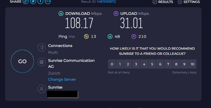Open the RESULTS history
Screen dimensions: 211x108
[x=165, y=2]
